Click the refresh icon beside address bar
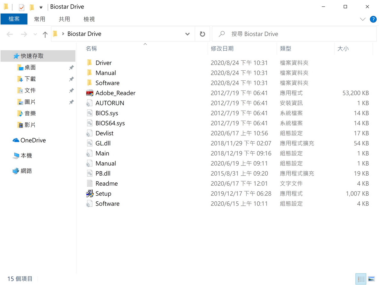 click(x=203, y=34)
